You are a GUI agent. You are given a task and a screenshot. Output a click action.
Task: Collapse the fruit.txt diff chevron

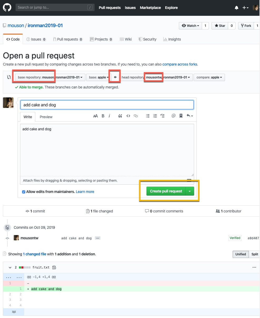10,267
